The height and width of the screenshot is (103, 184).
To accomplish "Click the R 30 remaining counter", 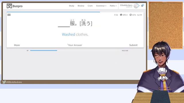I will 116,15.
